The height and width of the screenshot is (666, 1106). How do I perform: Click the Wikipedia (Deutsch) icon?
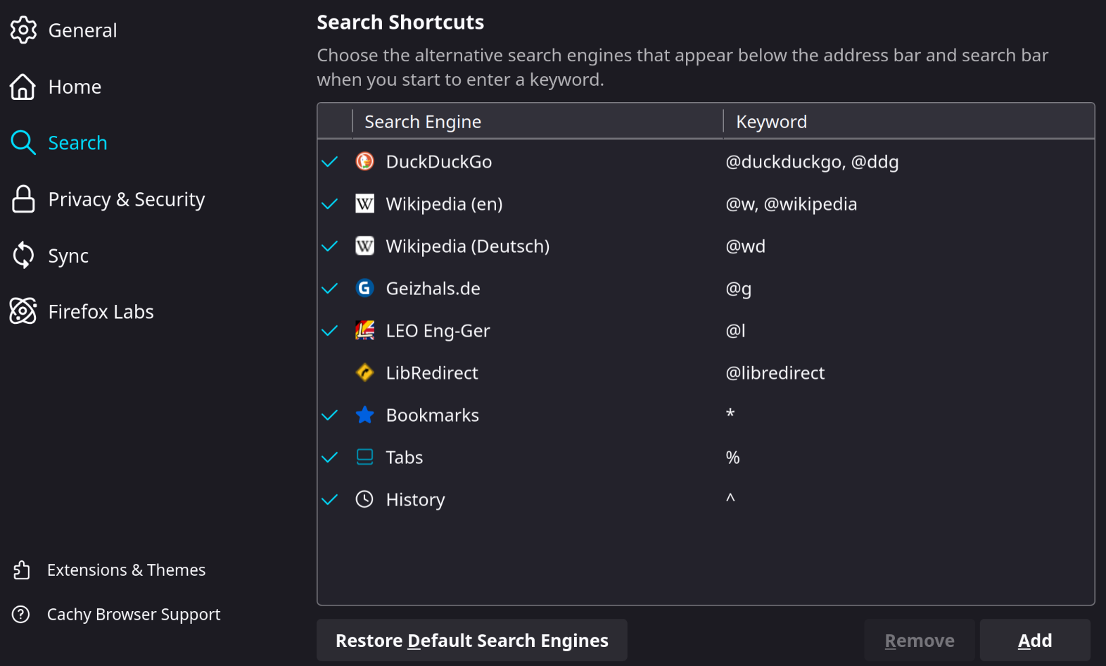(364, 246)
